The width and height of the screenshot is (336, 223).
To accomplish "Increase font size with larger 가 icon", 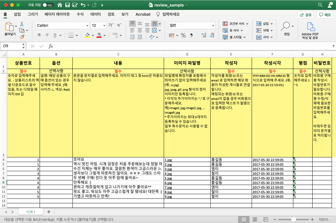I will pyautogui.click(x=111, y=25).
